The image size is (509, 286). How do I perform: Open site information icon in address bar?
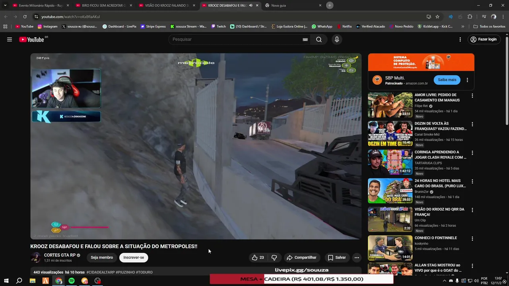click(36, 17)
